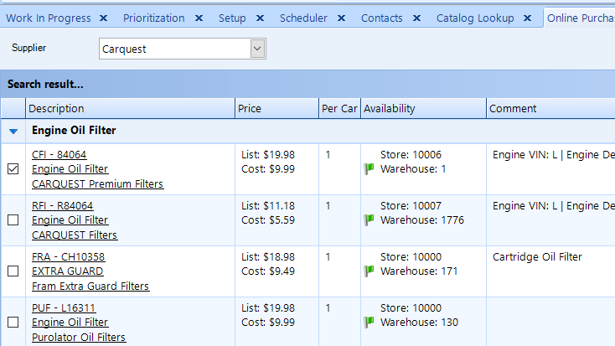The width and height of the screenshot is (615, 346).
Task: Click green availability flag for PUF - L16311
Action: tap(369, 322)
